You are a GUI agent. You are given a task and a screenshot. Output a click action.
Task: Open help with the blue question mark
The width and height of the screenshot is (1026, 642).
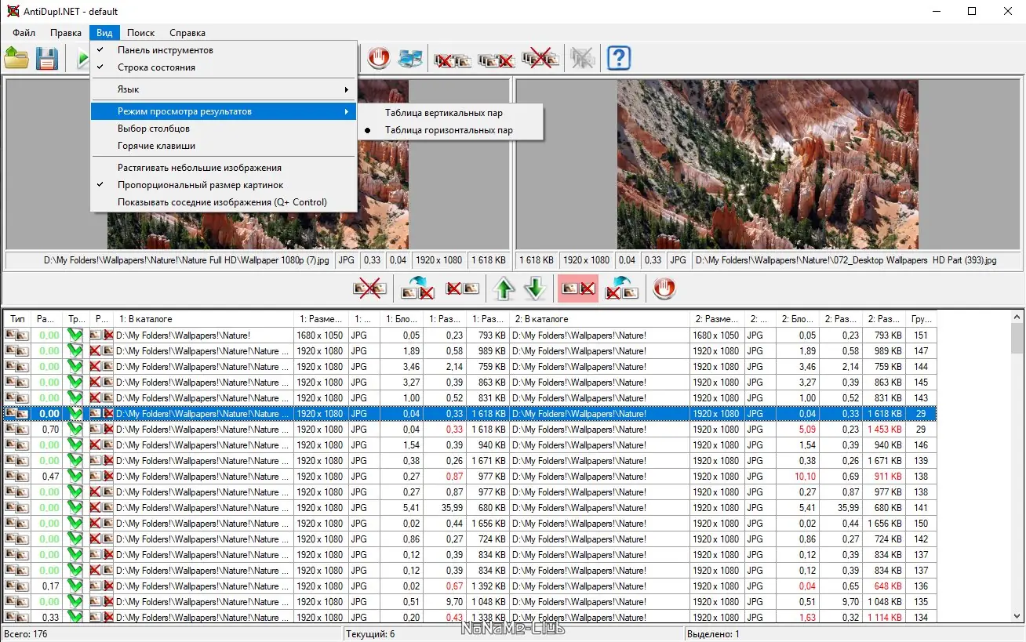(x=619, y=58)
